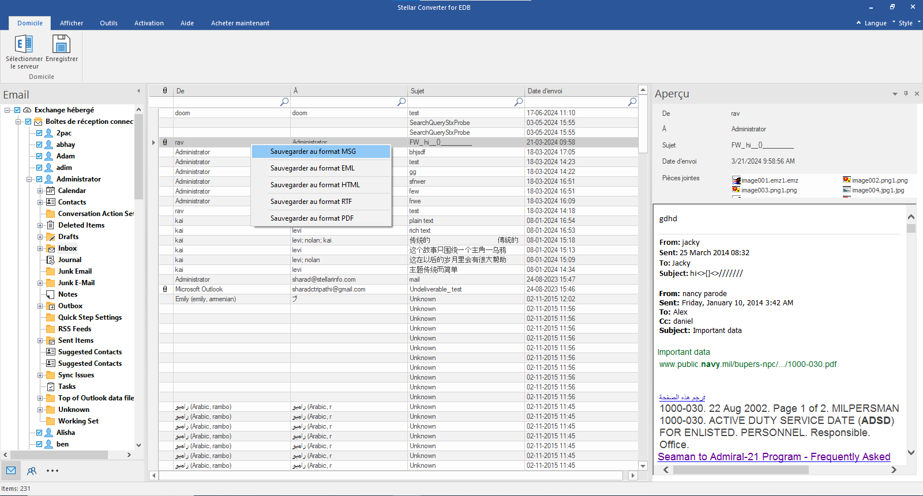Select the Tasks folder icon
The width and height of the screenshot is (923, 496).
coord(51,387)
